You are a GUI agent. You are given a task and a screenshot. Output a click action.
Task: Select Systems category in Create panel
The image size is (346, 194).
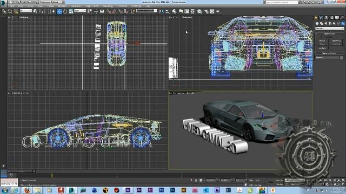[343, 23]
